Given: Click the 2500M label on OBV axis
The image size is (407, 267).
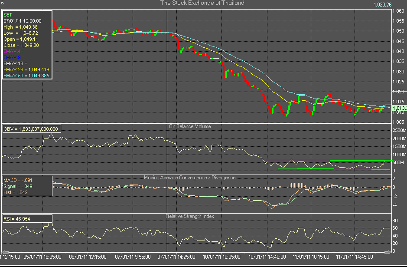Looking at the screenshot, I should (400, 130).
